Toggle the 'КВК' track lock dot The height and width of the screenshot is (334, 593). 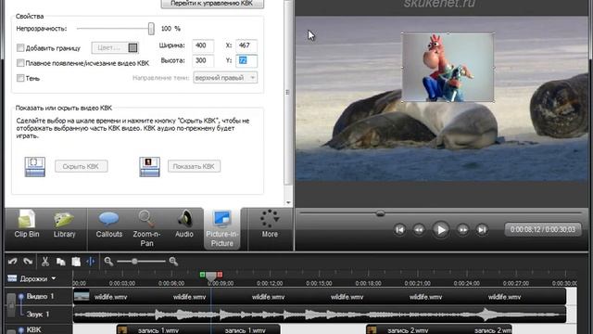tap(21, 330)
